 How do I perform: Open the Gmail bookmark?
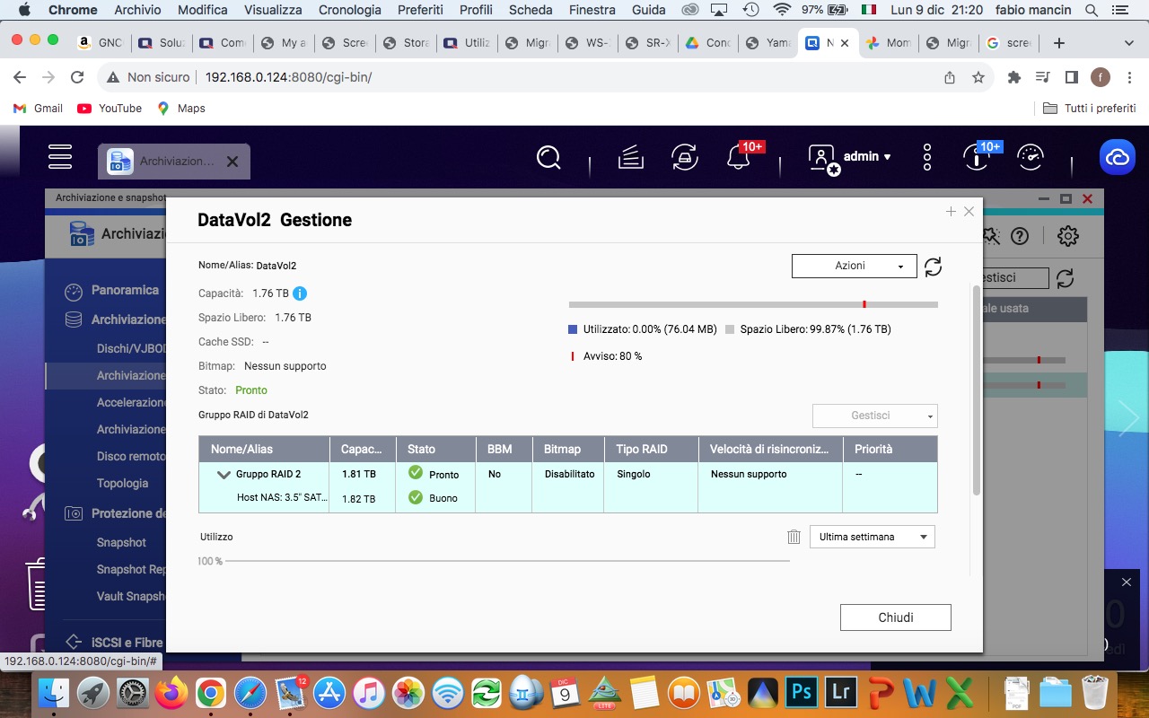[x=39, y=108]
